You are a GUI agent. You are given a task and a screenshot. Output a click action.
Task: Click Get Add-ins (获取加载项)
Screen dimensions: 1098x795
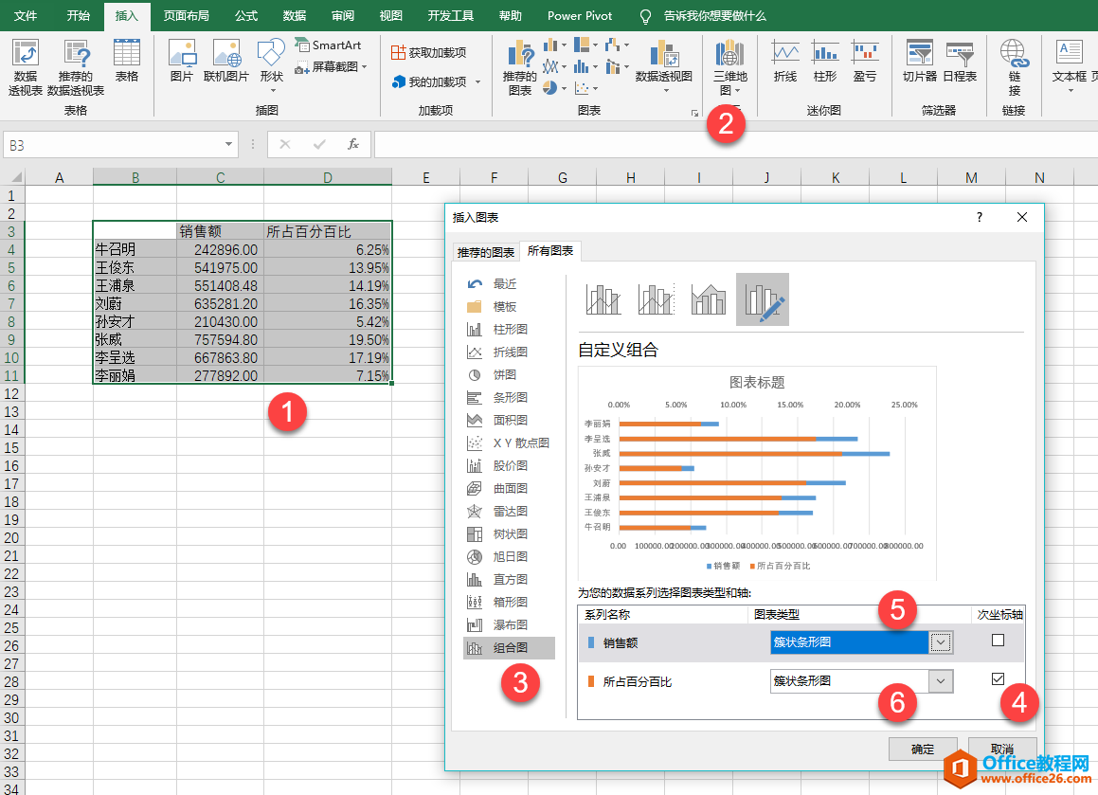(x=428, y=52)
